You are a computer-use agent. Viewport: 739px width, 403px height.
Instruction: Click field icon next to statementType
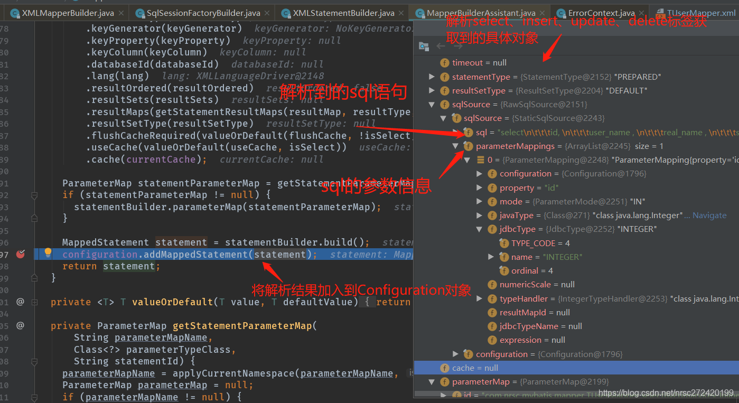pyautogui.click(x=445, y=77)
